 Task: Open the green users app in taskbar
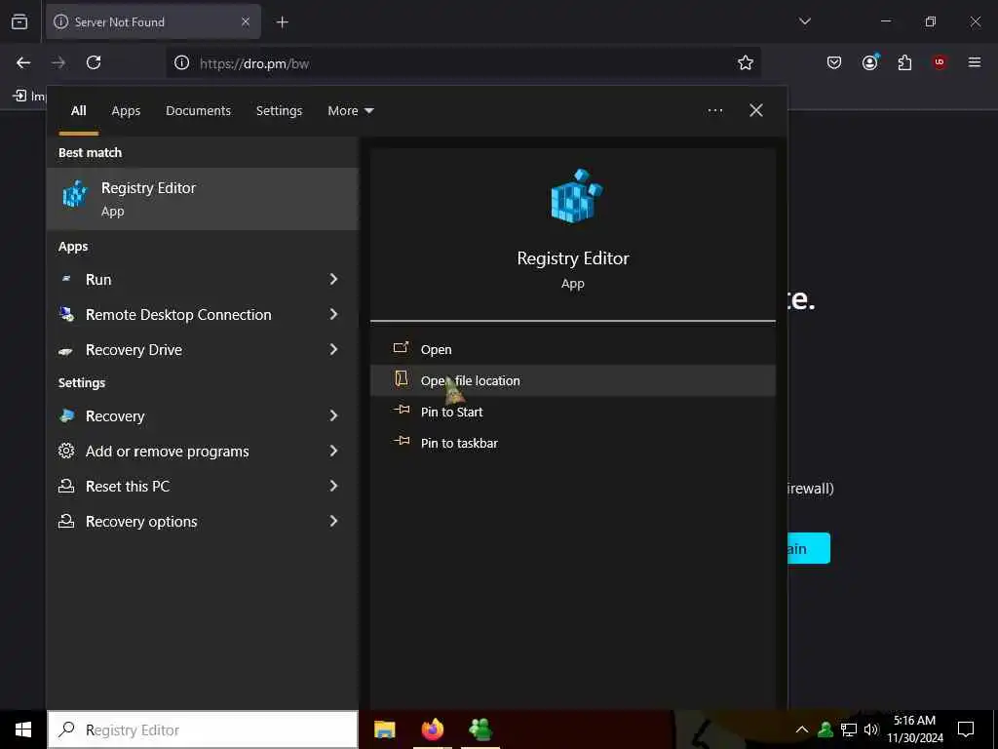480,729
